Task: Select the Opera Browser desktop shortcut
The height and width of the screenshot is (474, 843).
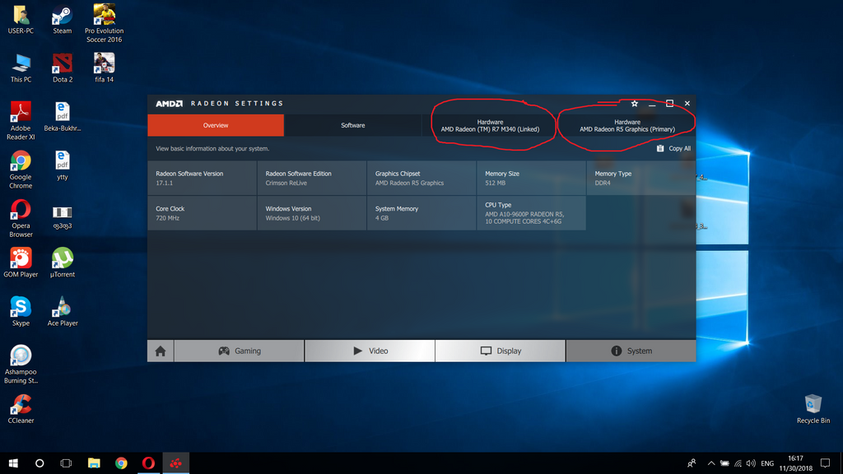Action: (x=21, y=219)
